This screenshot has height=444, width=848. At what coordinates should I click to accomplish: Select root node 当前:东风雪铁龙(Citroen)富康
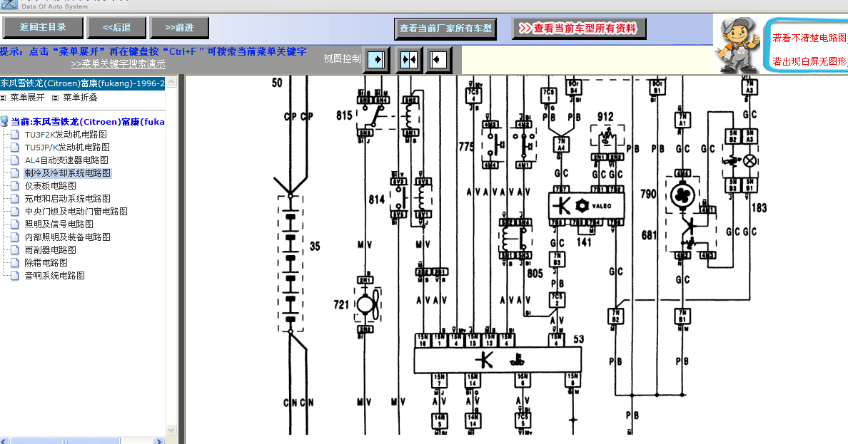click(x=87, y=122)
